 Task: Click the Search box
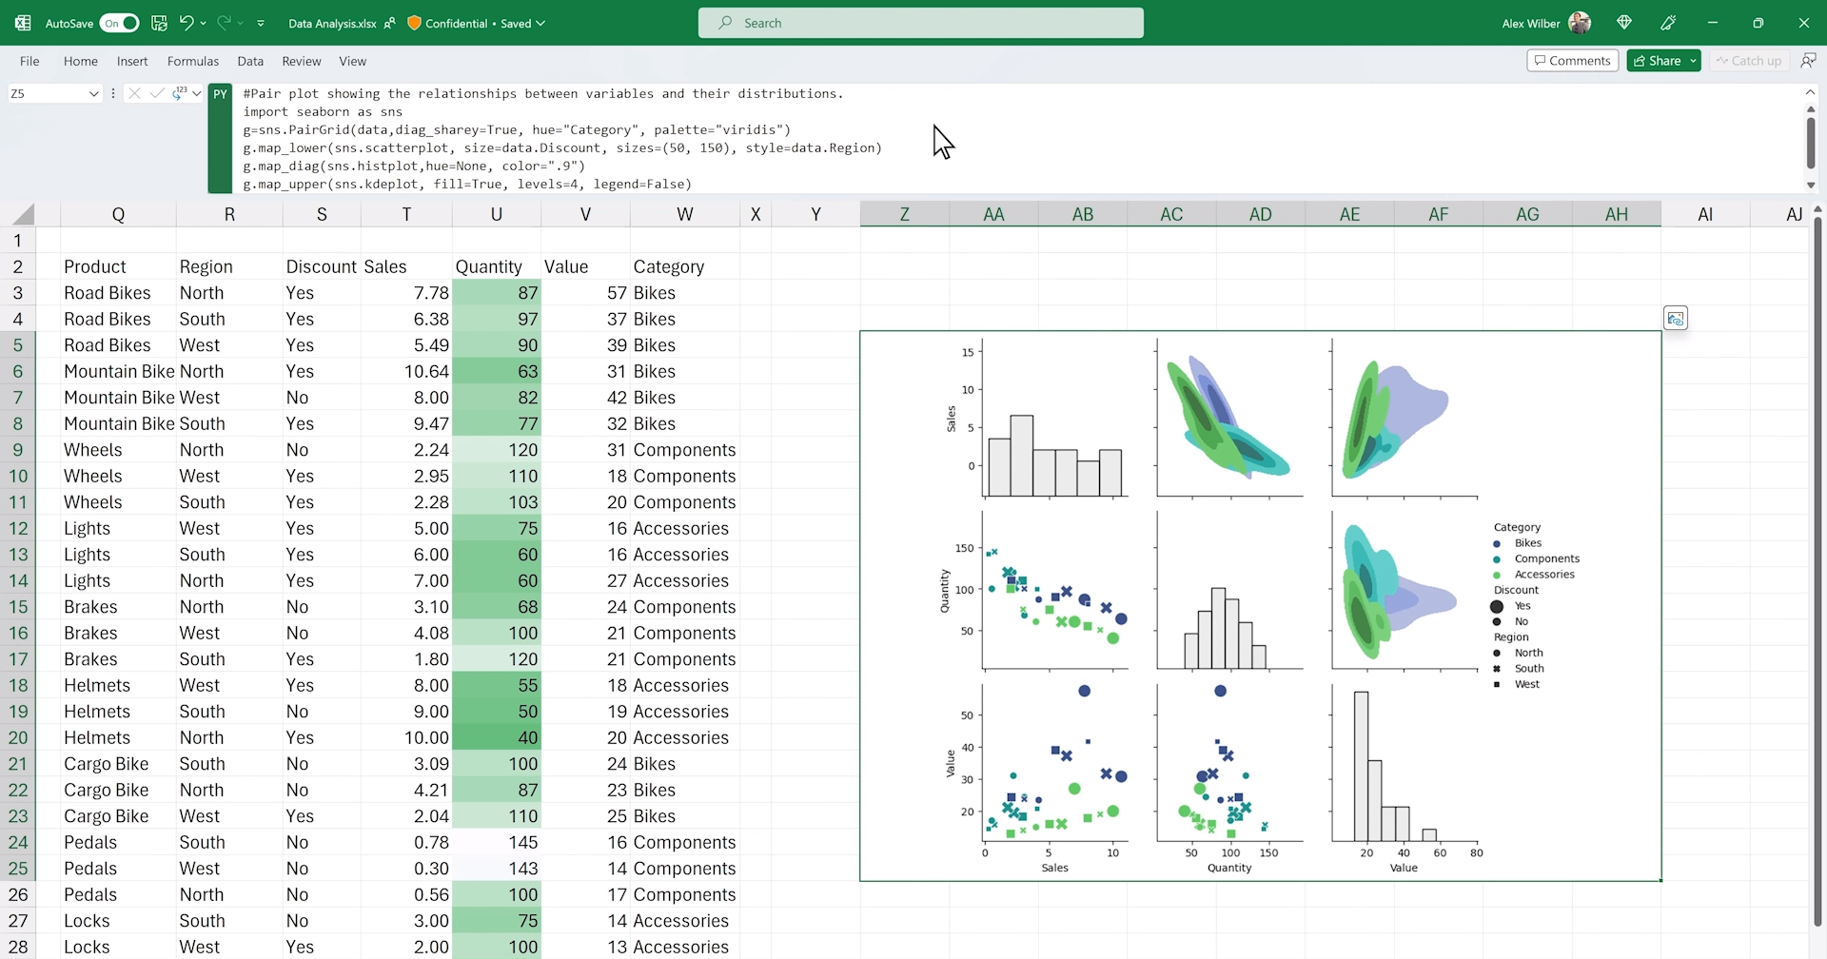[x=920, y=23]
